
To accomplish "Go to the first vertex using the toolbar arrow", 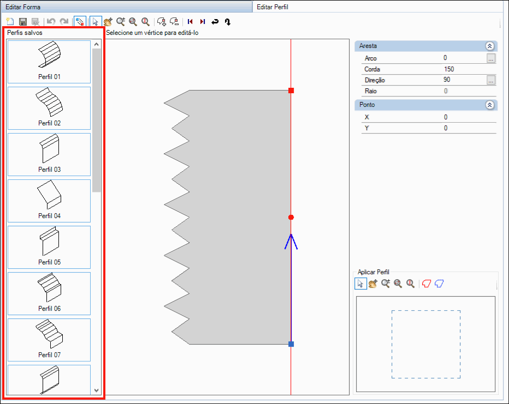I will [190, 22].
